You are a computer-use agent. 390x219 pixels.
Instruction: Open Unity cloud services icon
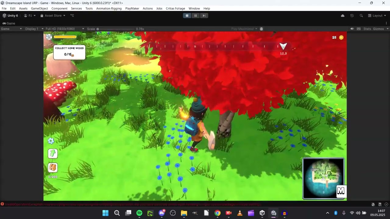tap(343, 16)
